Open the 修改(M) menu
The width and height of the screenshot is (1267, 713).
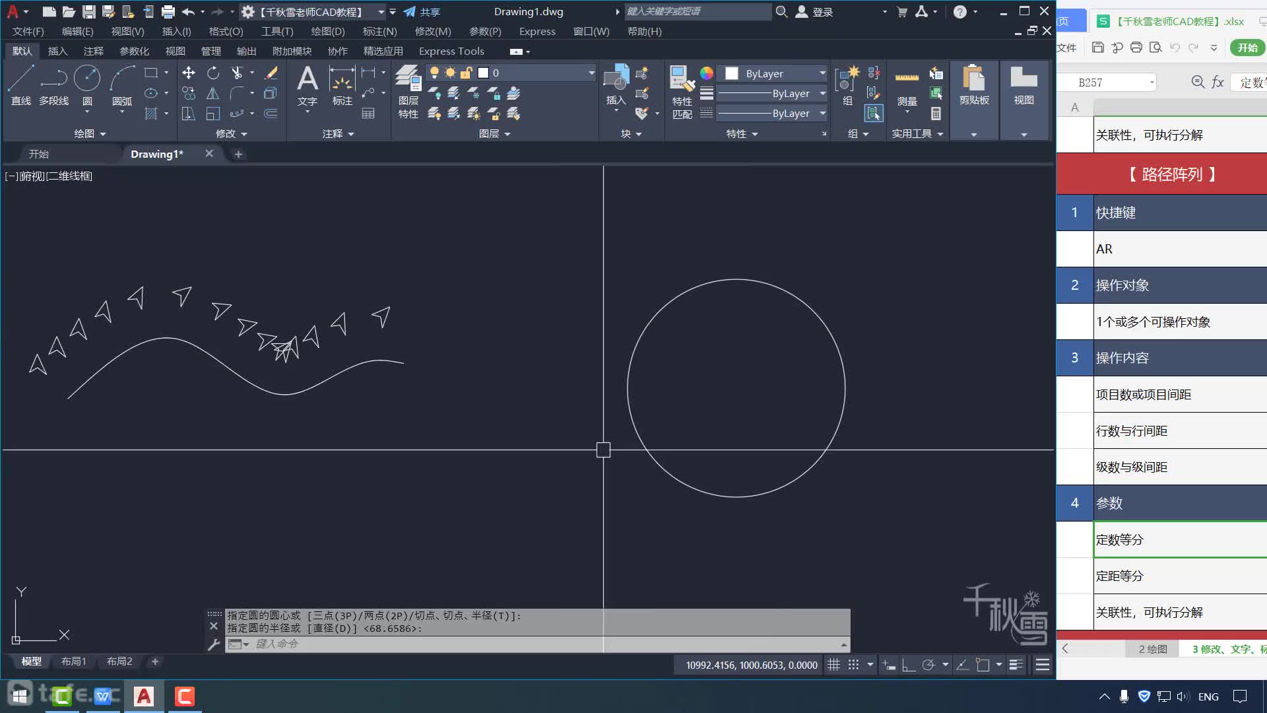click(x=433, y=31)
